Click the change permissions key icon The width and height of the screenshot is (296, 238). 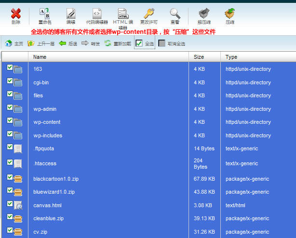click(149, 13)
